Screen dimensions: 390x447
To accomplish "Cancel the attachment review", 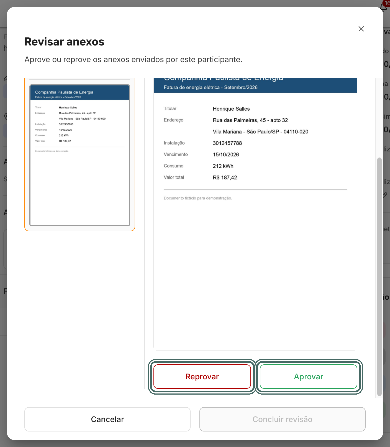I will 107,419.
